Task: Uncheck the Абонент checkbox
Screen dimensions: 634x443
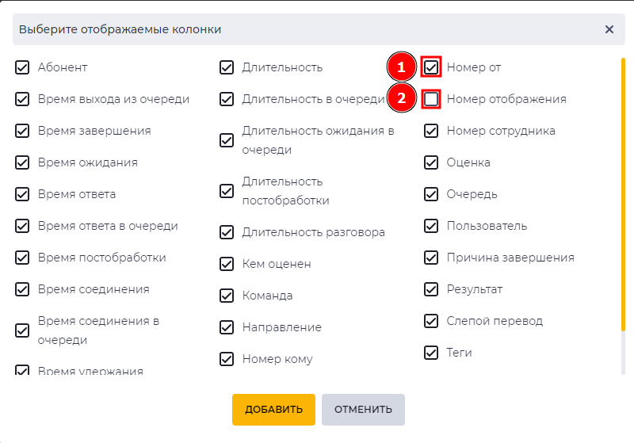Action: (22, 67)
